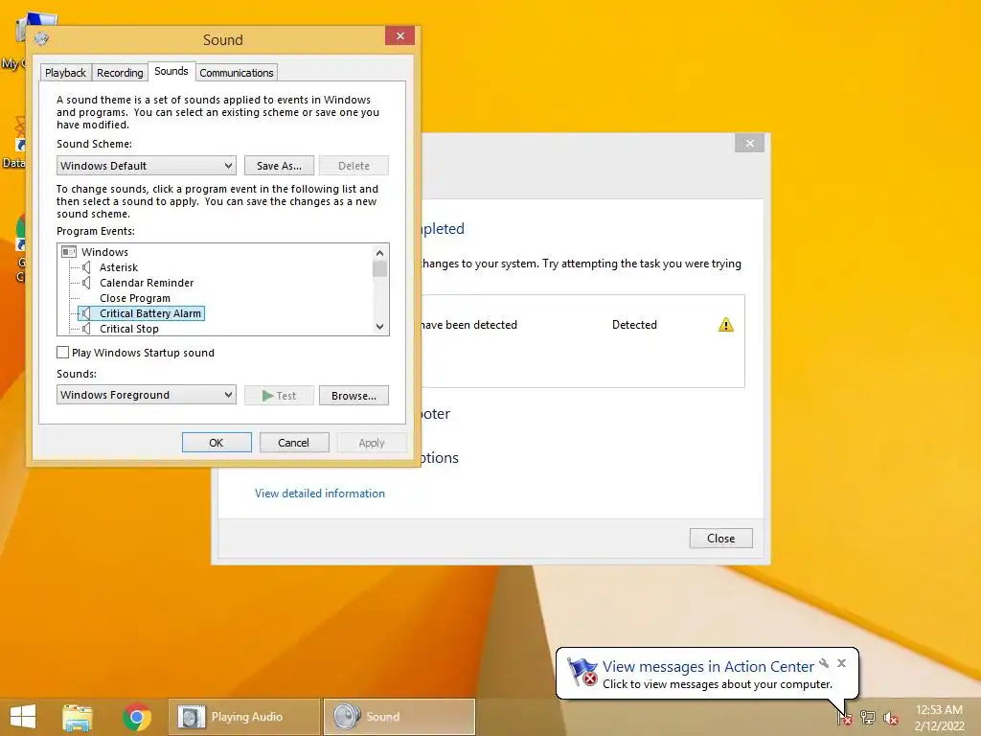Click the network icon in system tray
This screenshot has width=981, height=736.
coord(868,717)
